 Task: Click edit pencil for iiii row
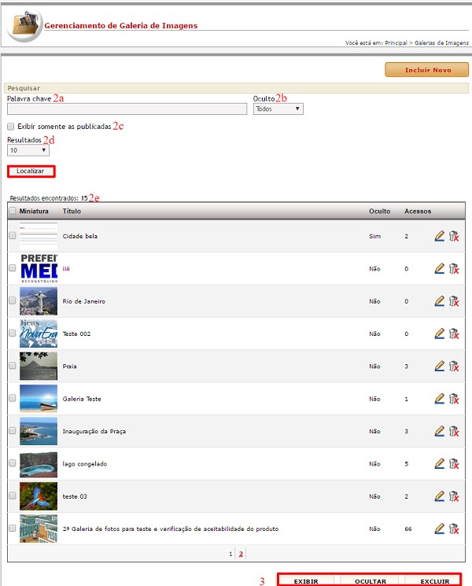[440, 269]
